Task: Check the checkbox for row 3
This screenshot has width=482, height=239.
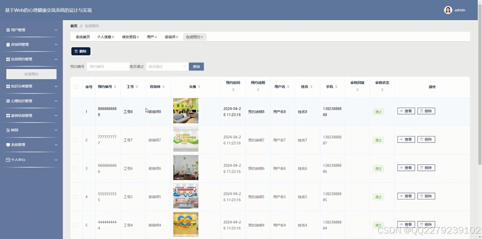Action: [x=75, y=168]
